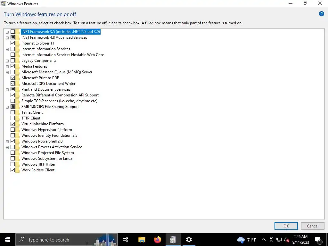Expand Legacy Components node
The height and width of the screenshot is (246, 328).
7,61
